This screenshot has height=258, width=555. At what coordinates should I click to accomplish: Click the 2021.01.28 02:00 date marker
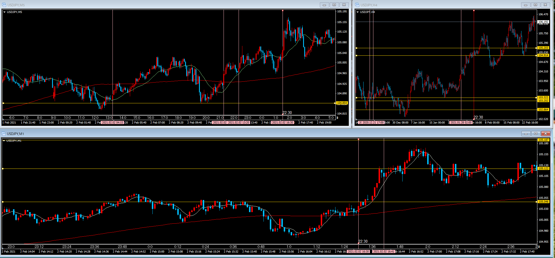[461, 123]
